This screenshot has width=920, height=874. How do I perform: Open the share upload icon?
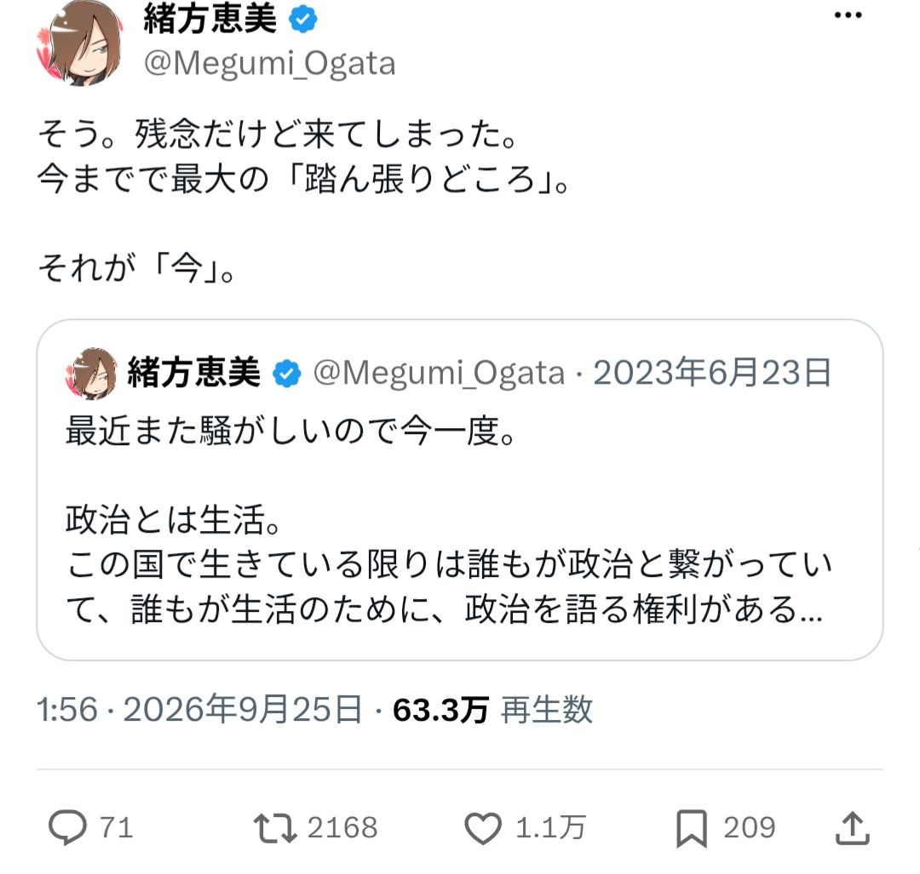coord(852,828)
